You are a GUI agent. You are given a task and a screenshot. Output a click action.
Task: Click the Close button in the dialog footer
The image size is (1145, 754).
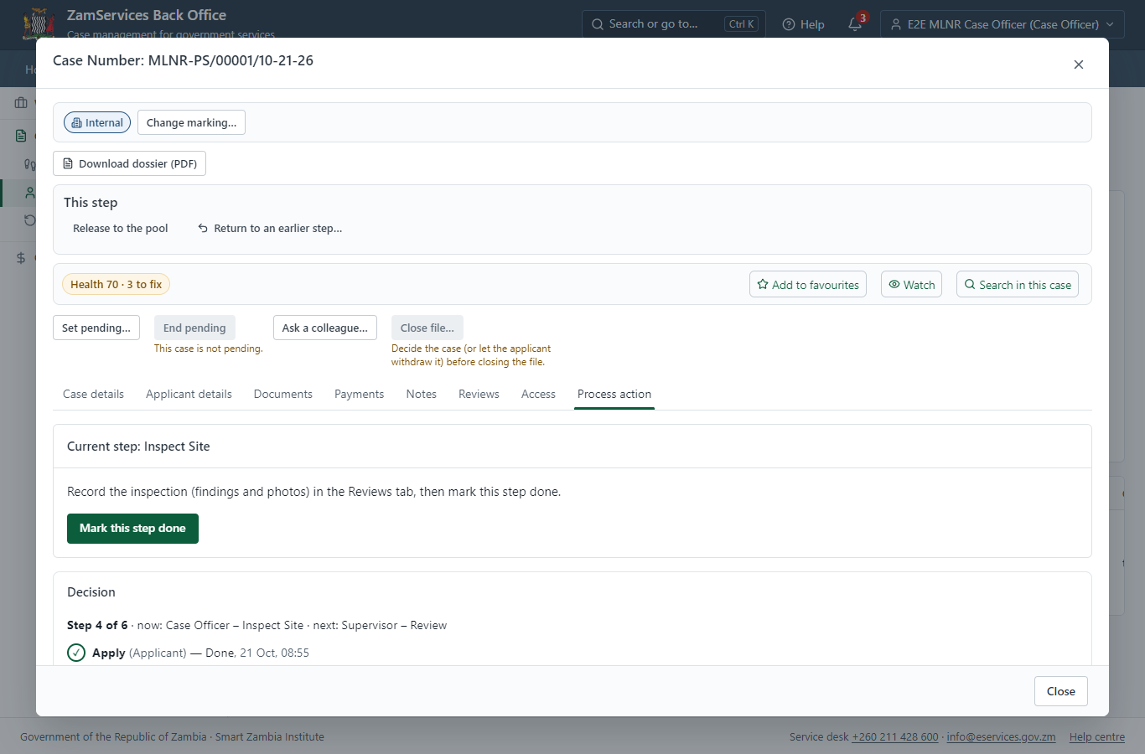[x=1061, y=691]
